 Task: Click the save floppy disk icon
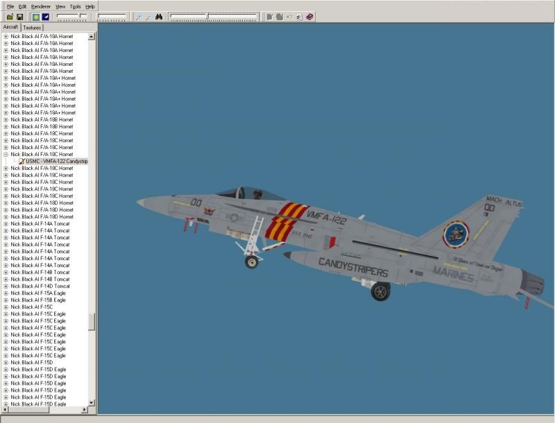[x=20, y=17]
